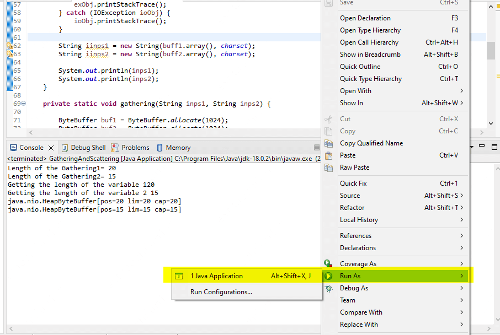
Task: Click the Raw Paste icon
Action: point(328,167)
